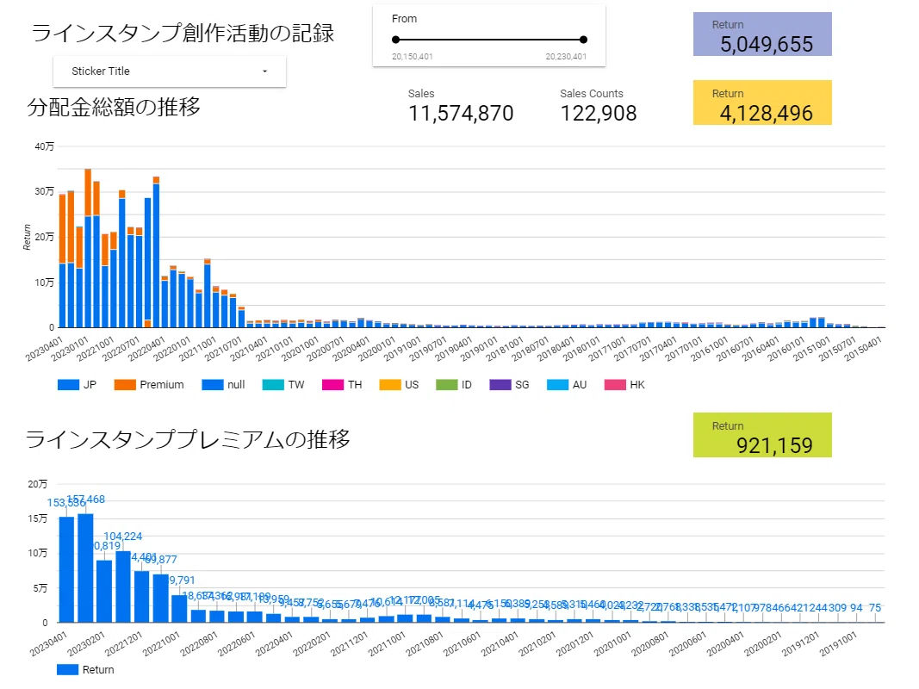Click the Return legend swatch of the bottom chart
Screen dimensions: 919x689
tap(67, 670)
